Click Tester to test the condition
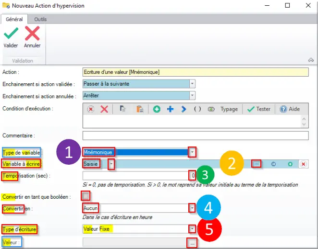The height and width of the screenshot is (249, 318). (259, 109)
